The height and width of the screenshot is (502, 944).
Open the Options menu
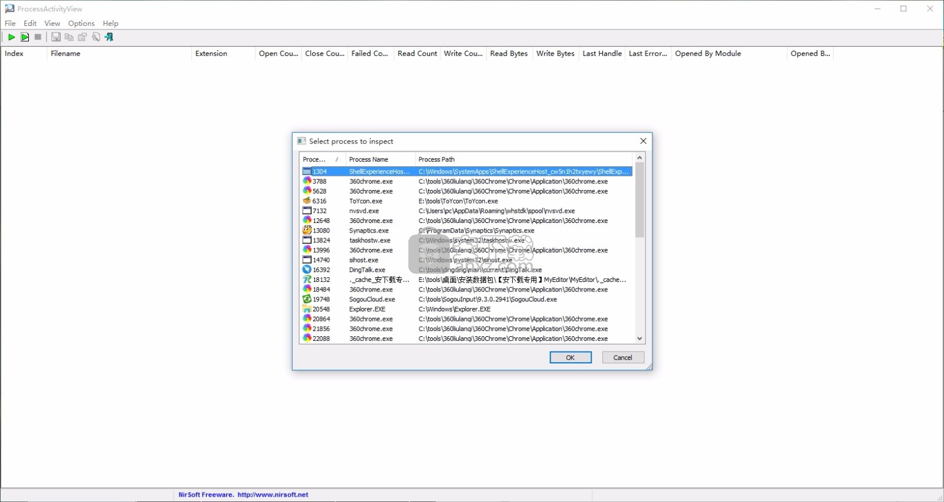point(81,24)
